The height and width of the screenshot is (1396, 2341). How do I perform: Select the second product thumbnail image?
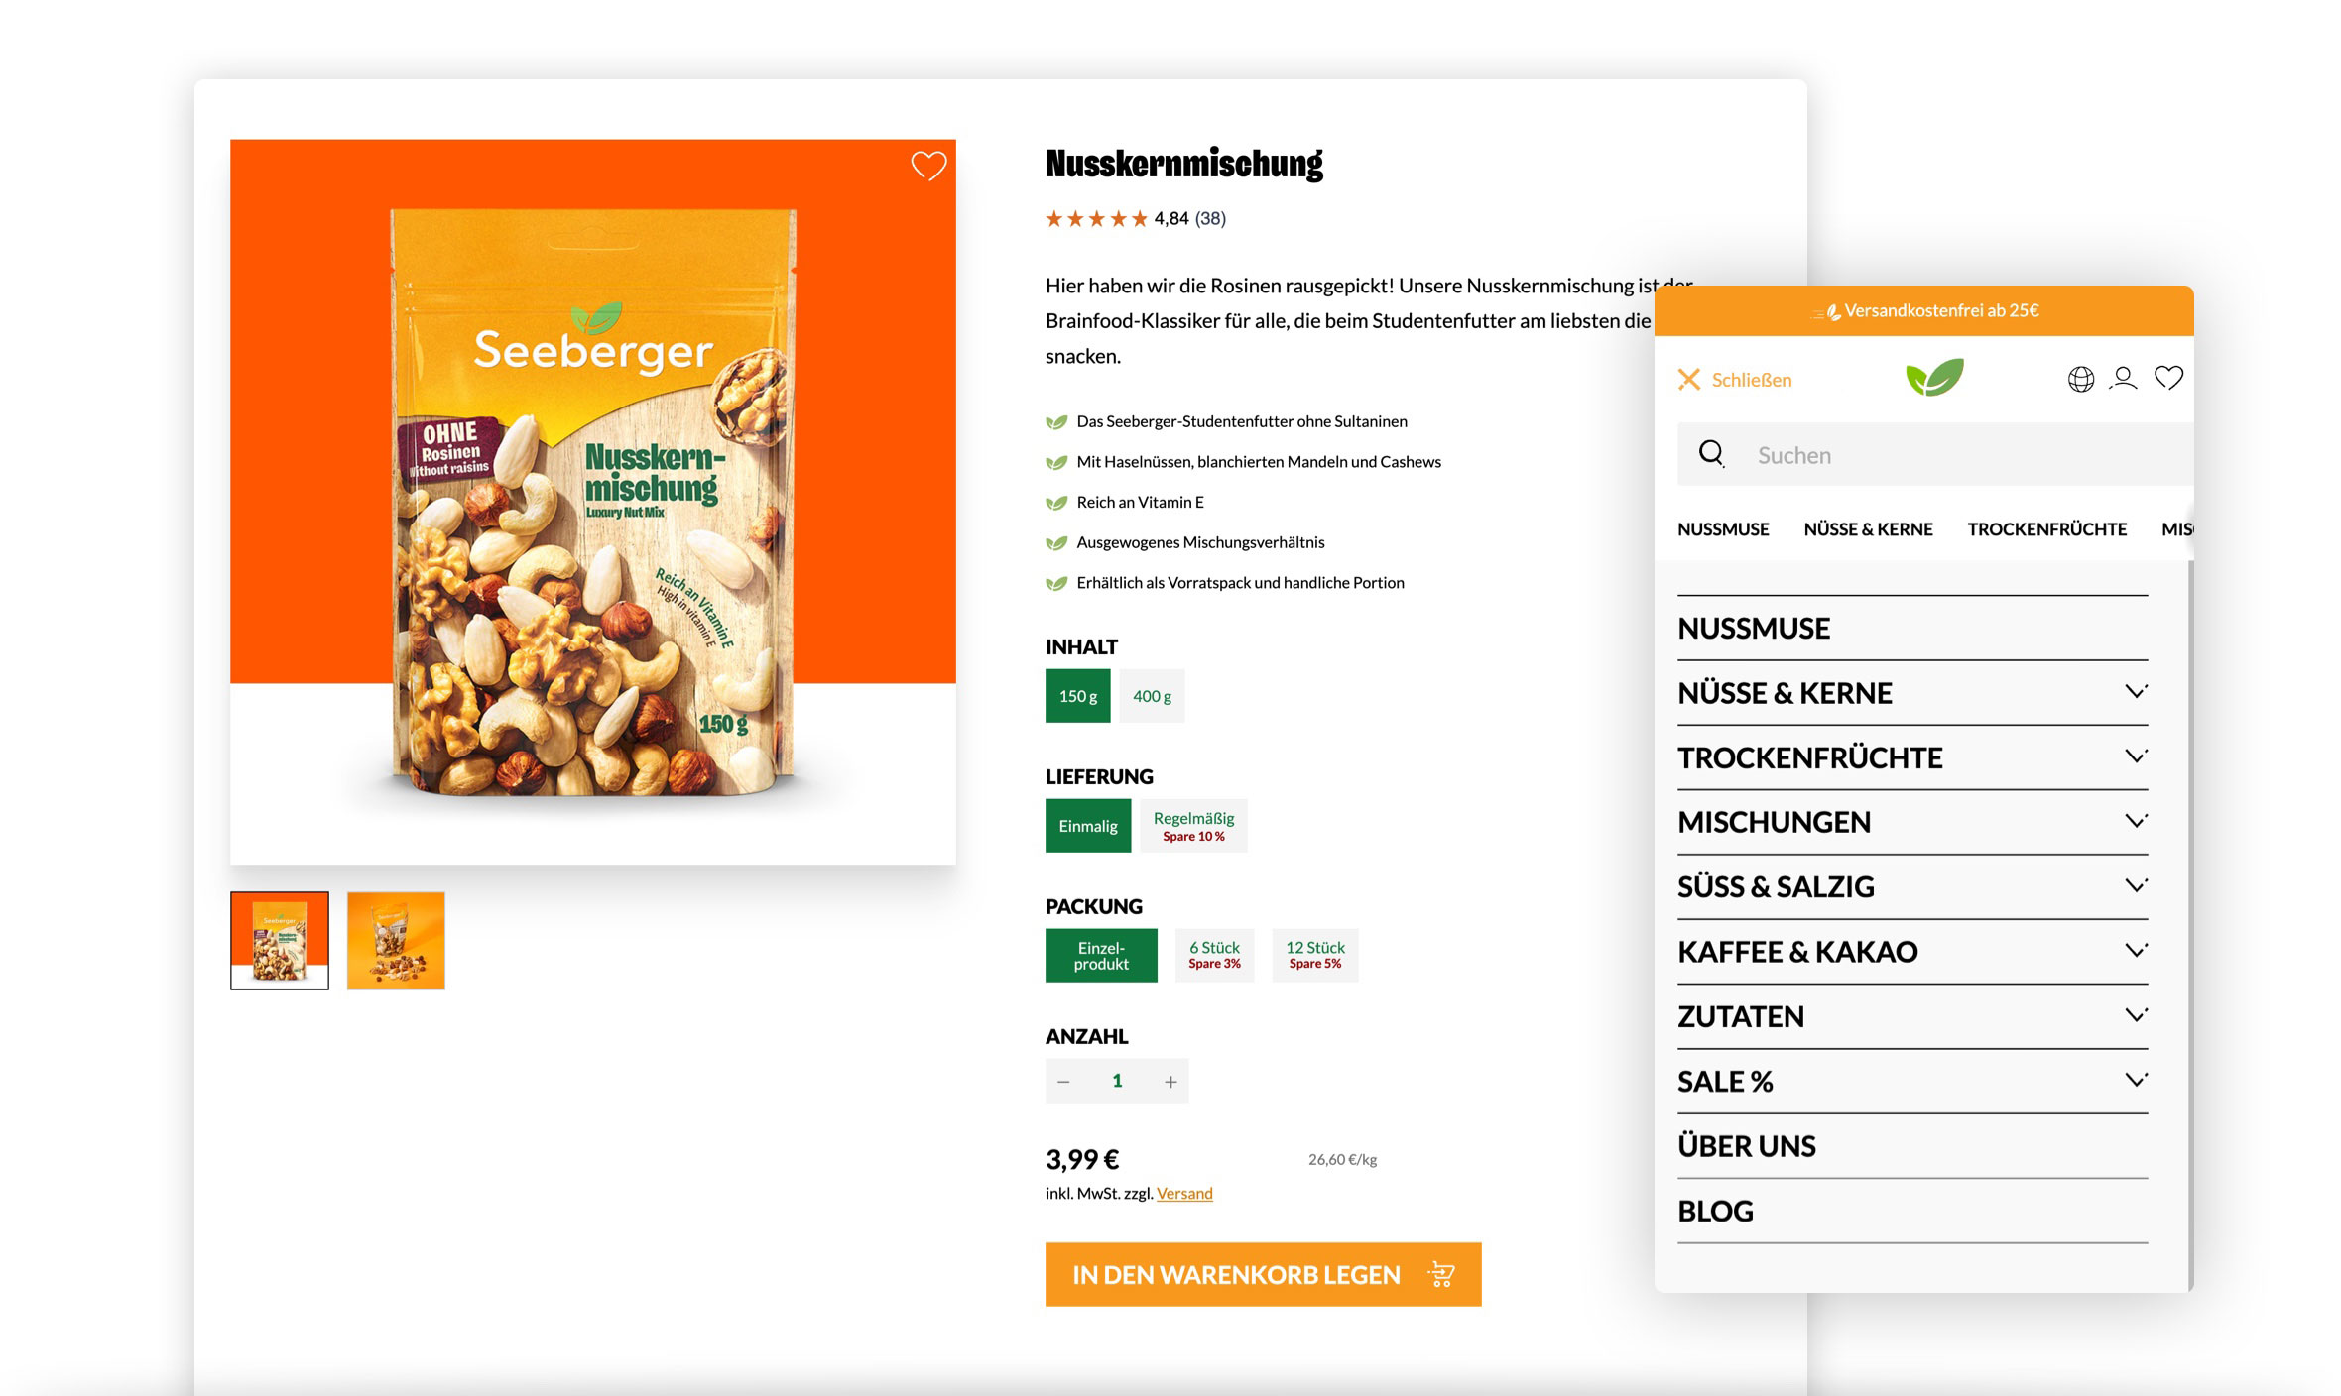coord(396,940)
